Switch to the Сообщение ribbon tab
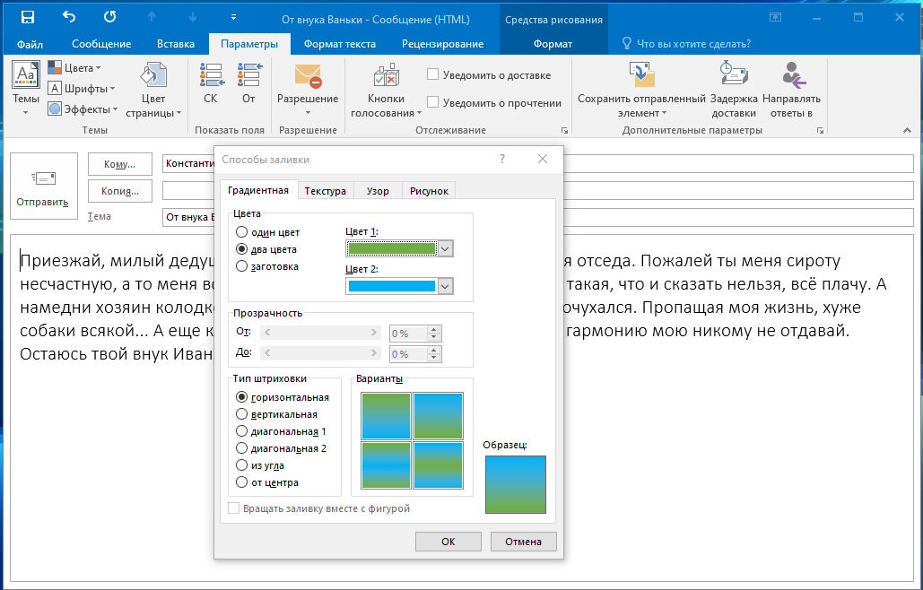This screenshot has height=590, width=923. tap(101, 44)
